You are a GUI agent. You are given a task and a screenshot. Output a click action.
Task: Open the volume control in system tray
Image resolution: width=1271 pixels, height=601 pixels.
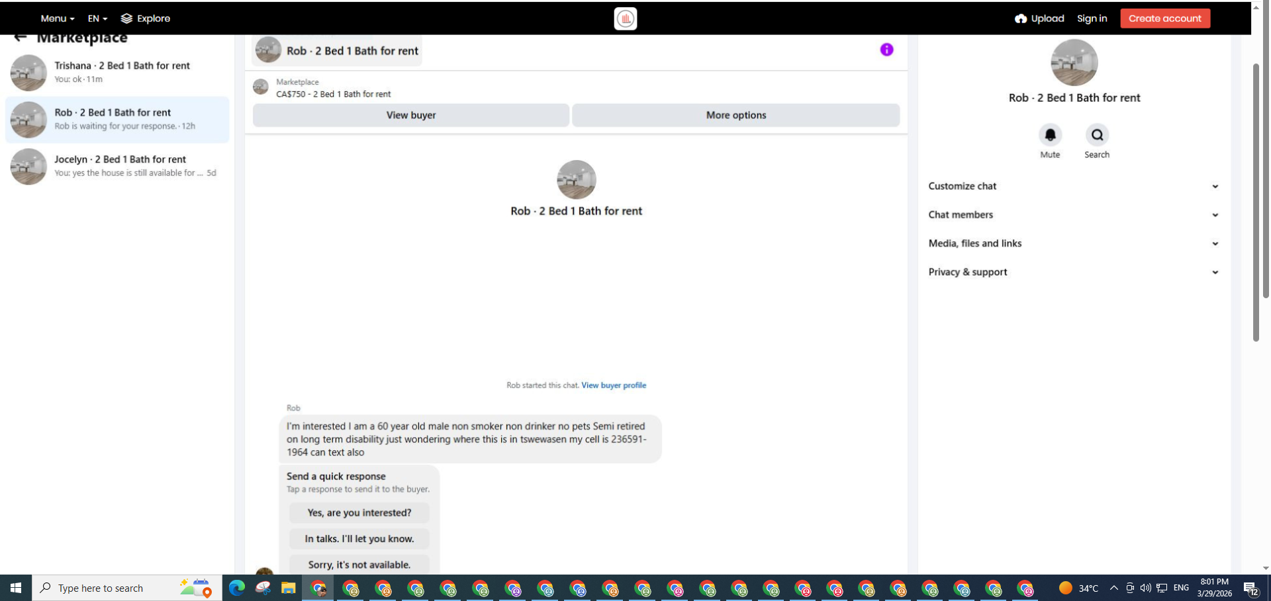pos(1145,588)
